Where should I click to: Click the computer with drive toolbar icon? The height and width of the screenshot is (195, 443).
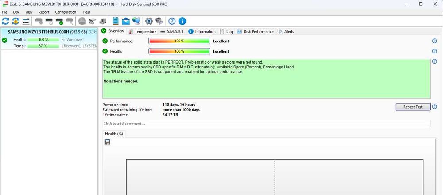103,21
